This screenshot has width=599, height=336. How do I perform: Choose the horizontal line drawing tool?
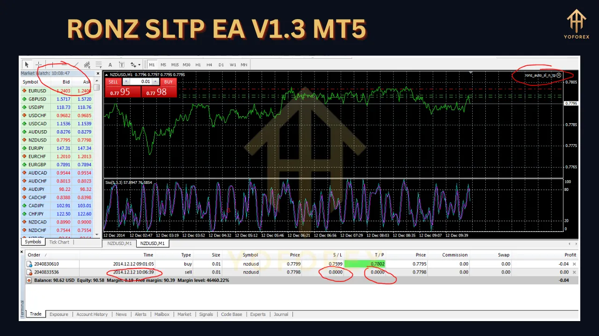point(64,65)
